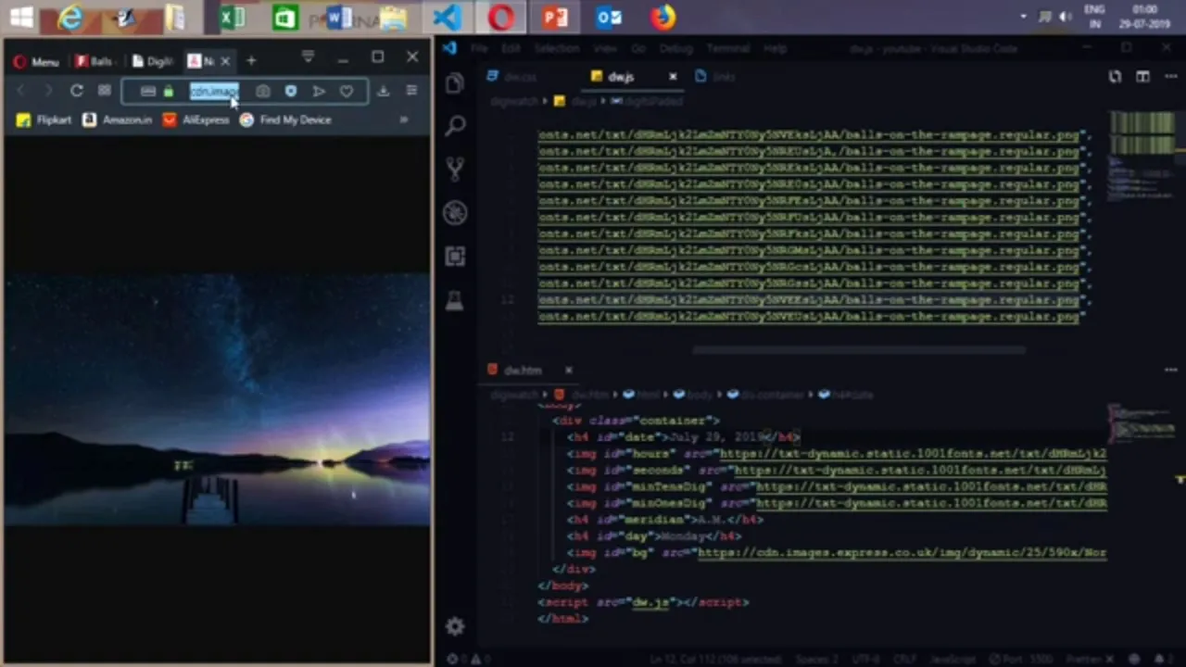Image resolution: width=1186 pixels, height=667 pixels.
Task: Click the send to My Flow icon
Action: coord(319,91)
